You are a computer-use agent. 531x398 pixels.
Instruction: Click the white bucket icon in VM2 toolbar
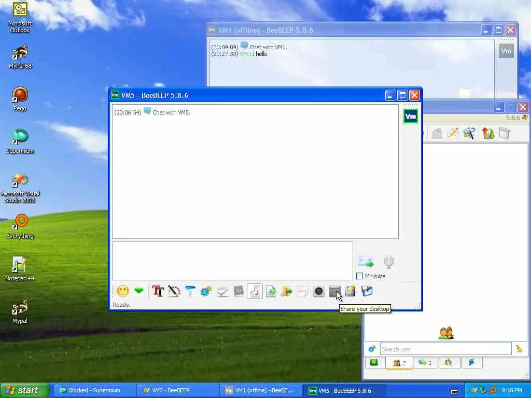click(x=504, y=133)
